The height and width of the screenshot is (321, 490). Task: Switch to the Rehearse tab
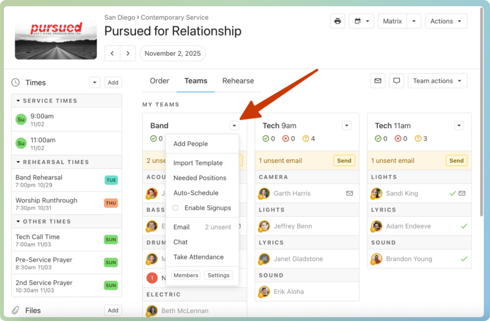coord(238,81)
